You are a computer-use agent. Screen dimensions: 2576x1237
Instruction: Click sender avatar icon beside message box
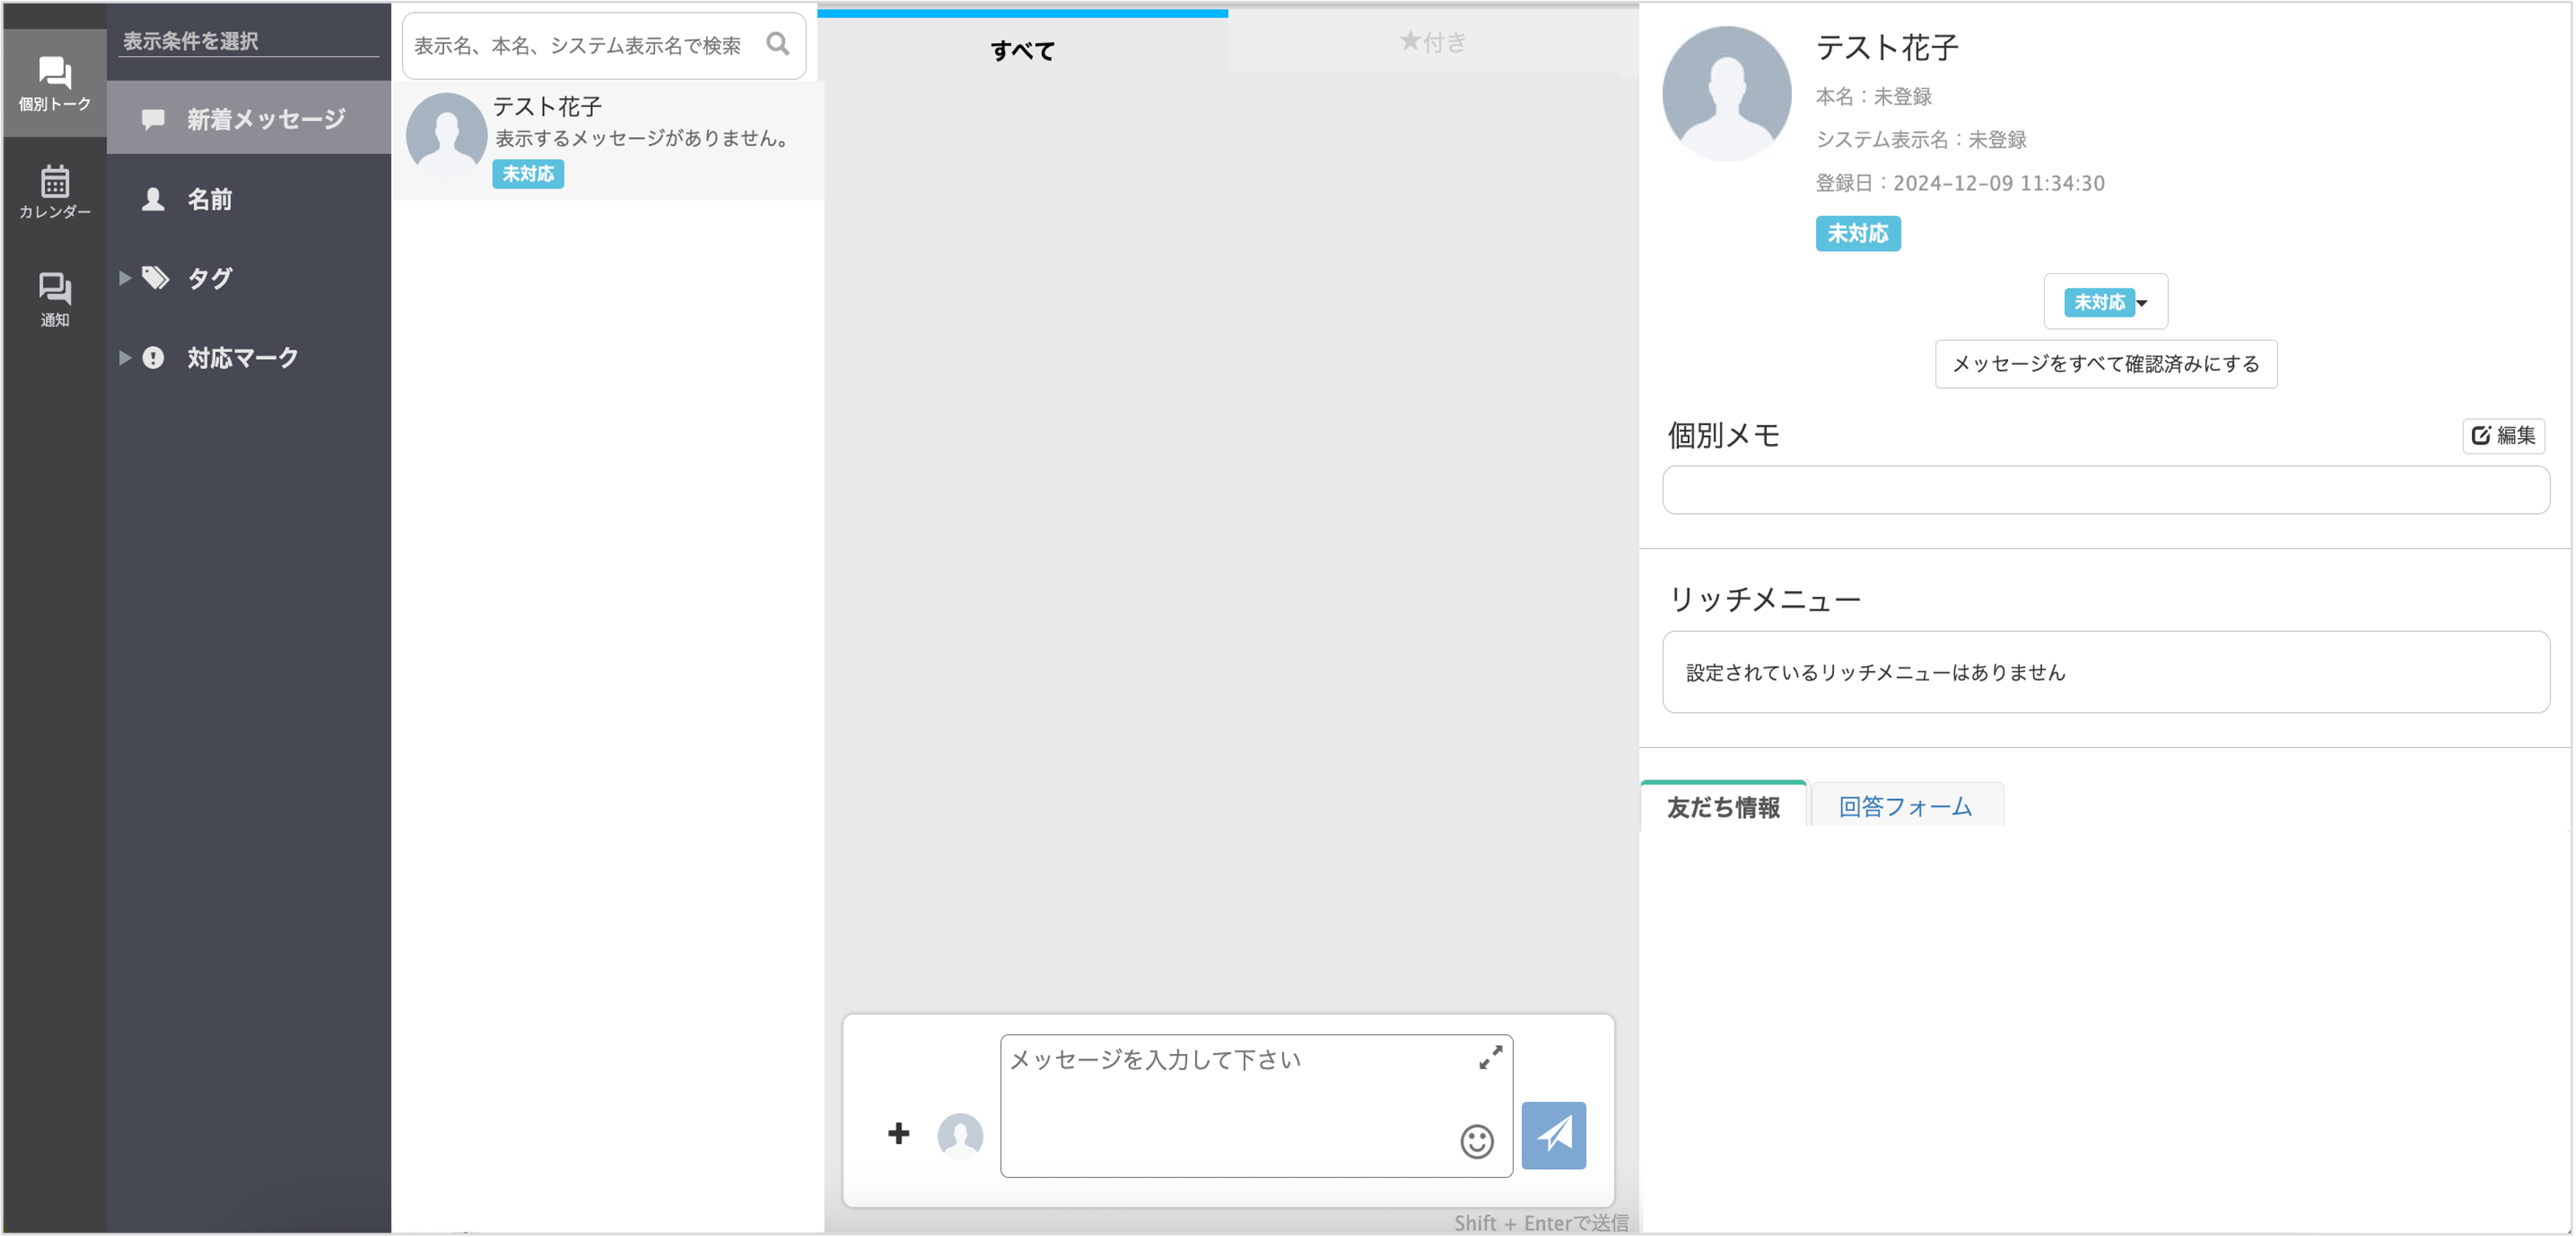(960, 1135)
